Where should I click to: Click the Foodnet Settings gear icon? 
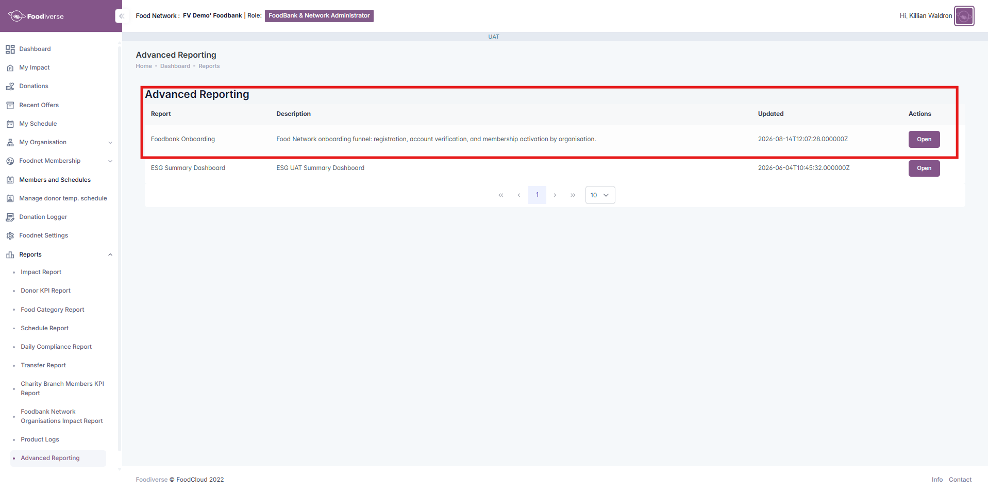pyautogui.click(x=10, y=235)
